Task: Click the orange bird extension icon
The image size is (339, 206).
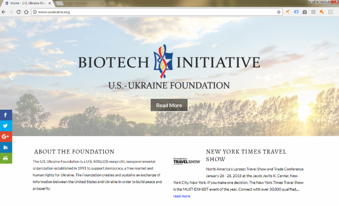Action: click(x=288, y=12)
